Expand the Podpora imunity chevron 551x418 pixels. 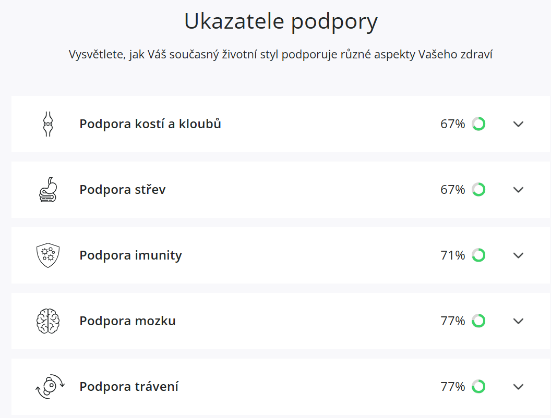[x=518, y=255]
